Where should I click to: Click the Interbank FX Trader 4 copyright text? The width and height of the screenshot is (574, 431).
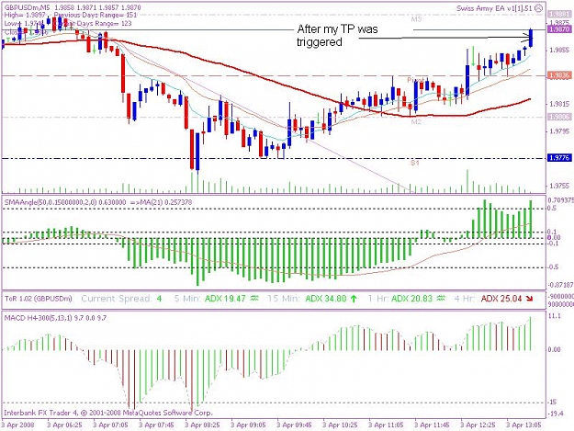[108, 413]
